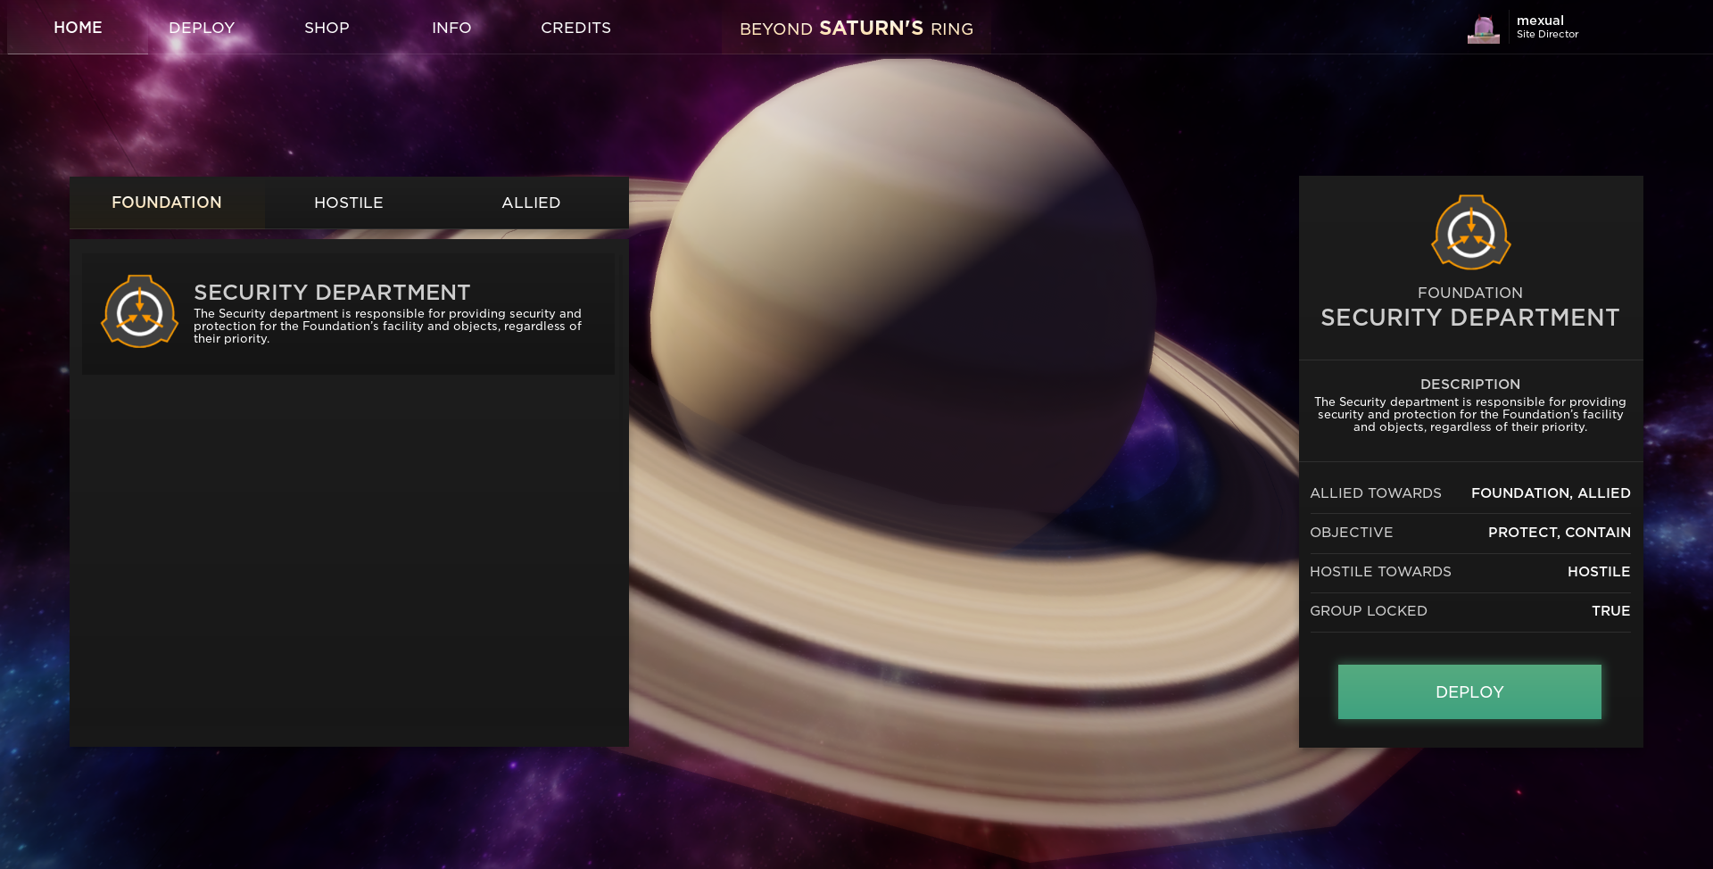Image resolution: width=1713 pixels, height=869 pixels.
Task: Click the PROTECT, CONTAIN value
Action: click(x=1560, y=533)
